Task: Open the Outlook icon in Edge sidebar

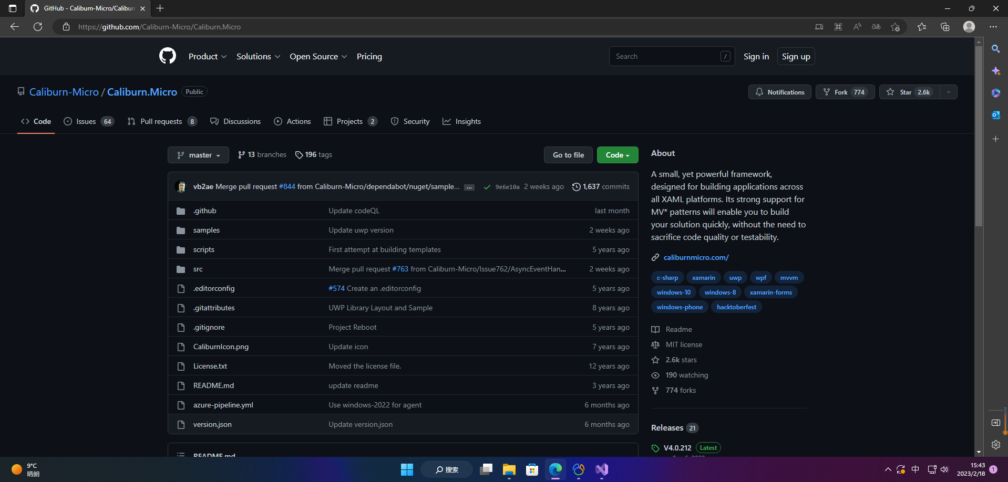Action: [x=996, y=115]
